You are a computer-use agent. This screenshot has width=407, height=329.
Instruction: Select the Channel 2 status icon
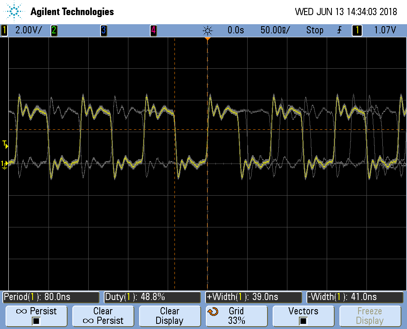pos(54,30)
